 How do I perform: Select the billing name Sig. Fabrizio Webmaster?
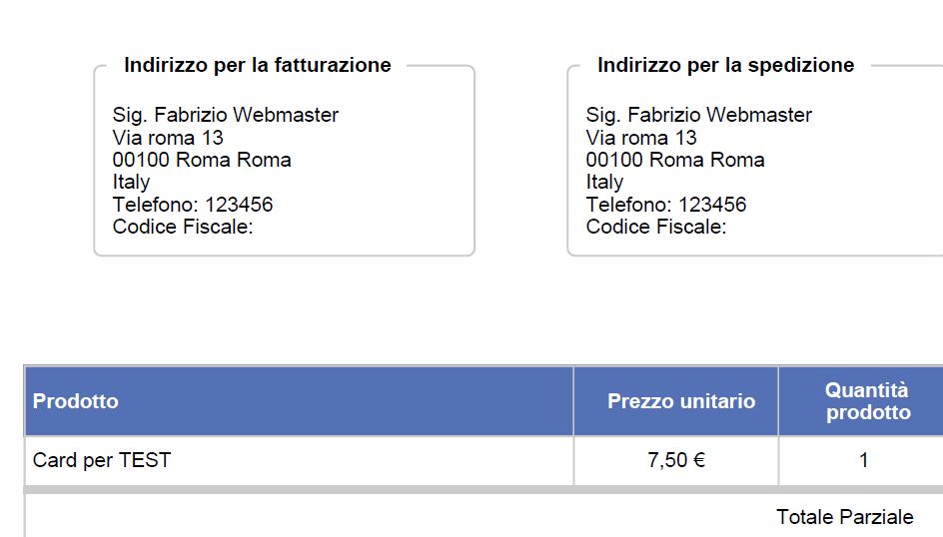point(226,115)
